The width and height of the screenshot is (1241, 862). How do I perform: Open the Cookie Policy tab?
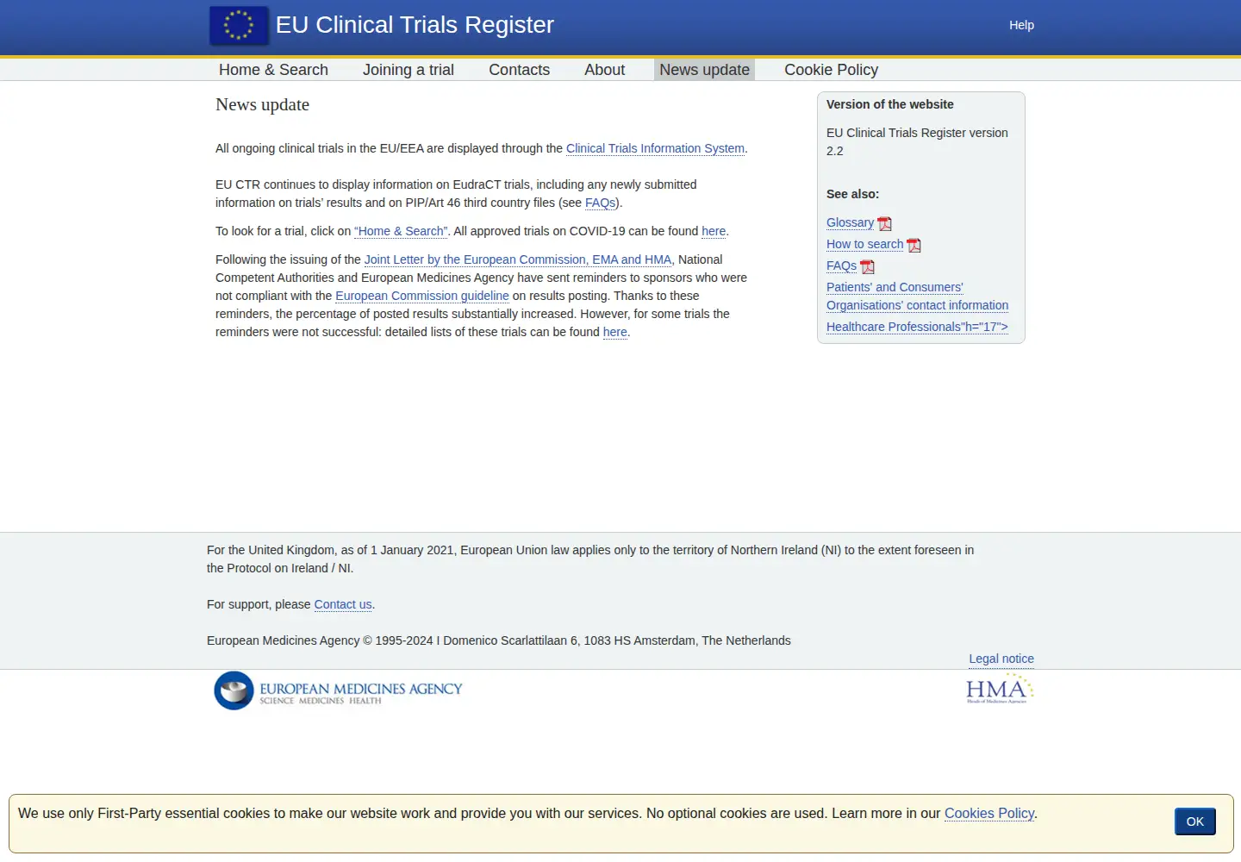pyautogui.click(x=831, y=70)
